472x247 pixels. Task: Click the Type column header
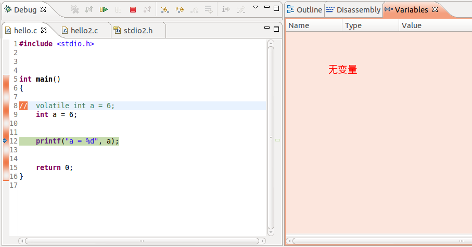[x=370, y=25]
